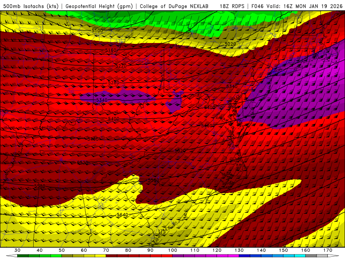
Task: Click the 120 value on the color scale
Action: (217, 250)
